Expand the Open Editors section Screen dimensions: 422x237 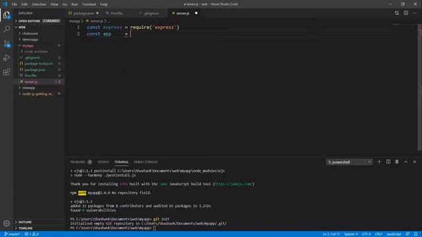coord(39,21)
